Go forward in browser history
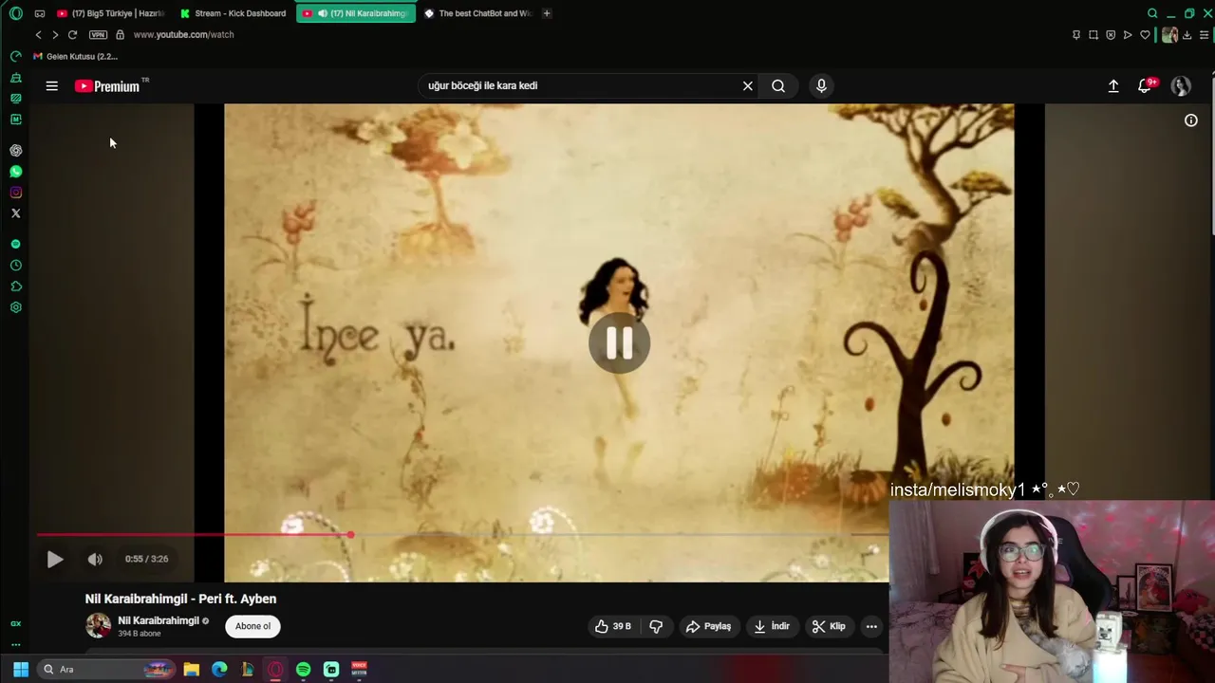 point(55,34)
